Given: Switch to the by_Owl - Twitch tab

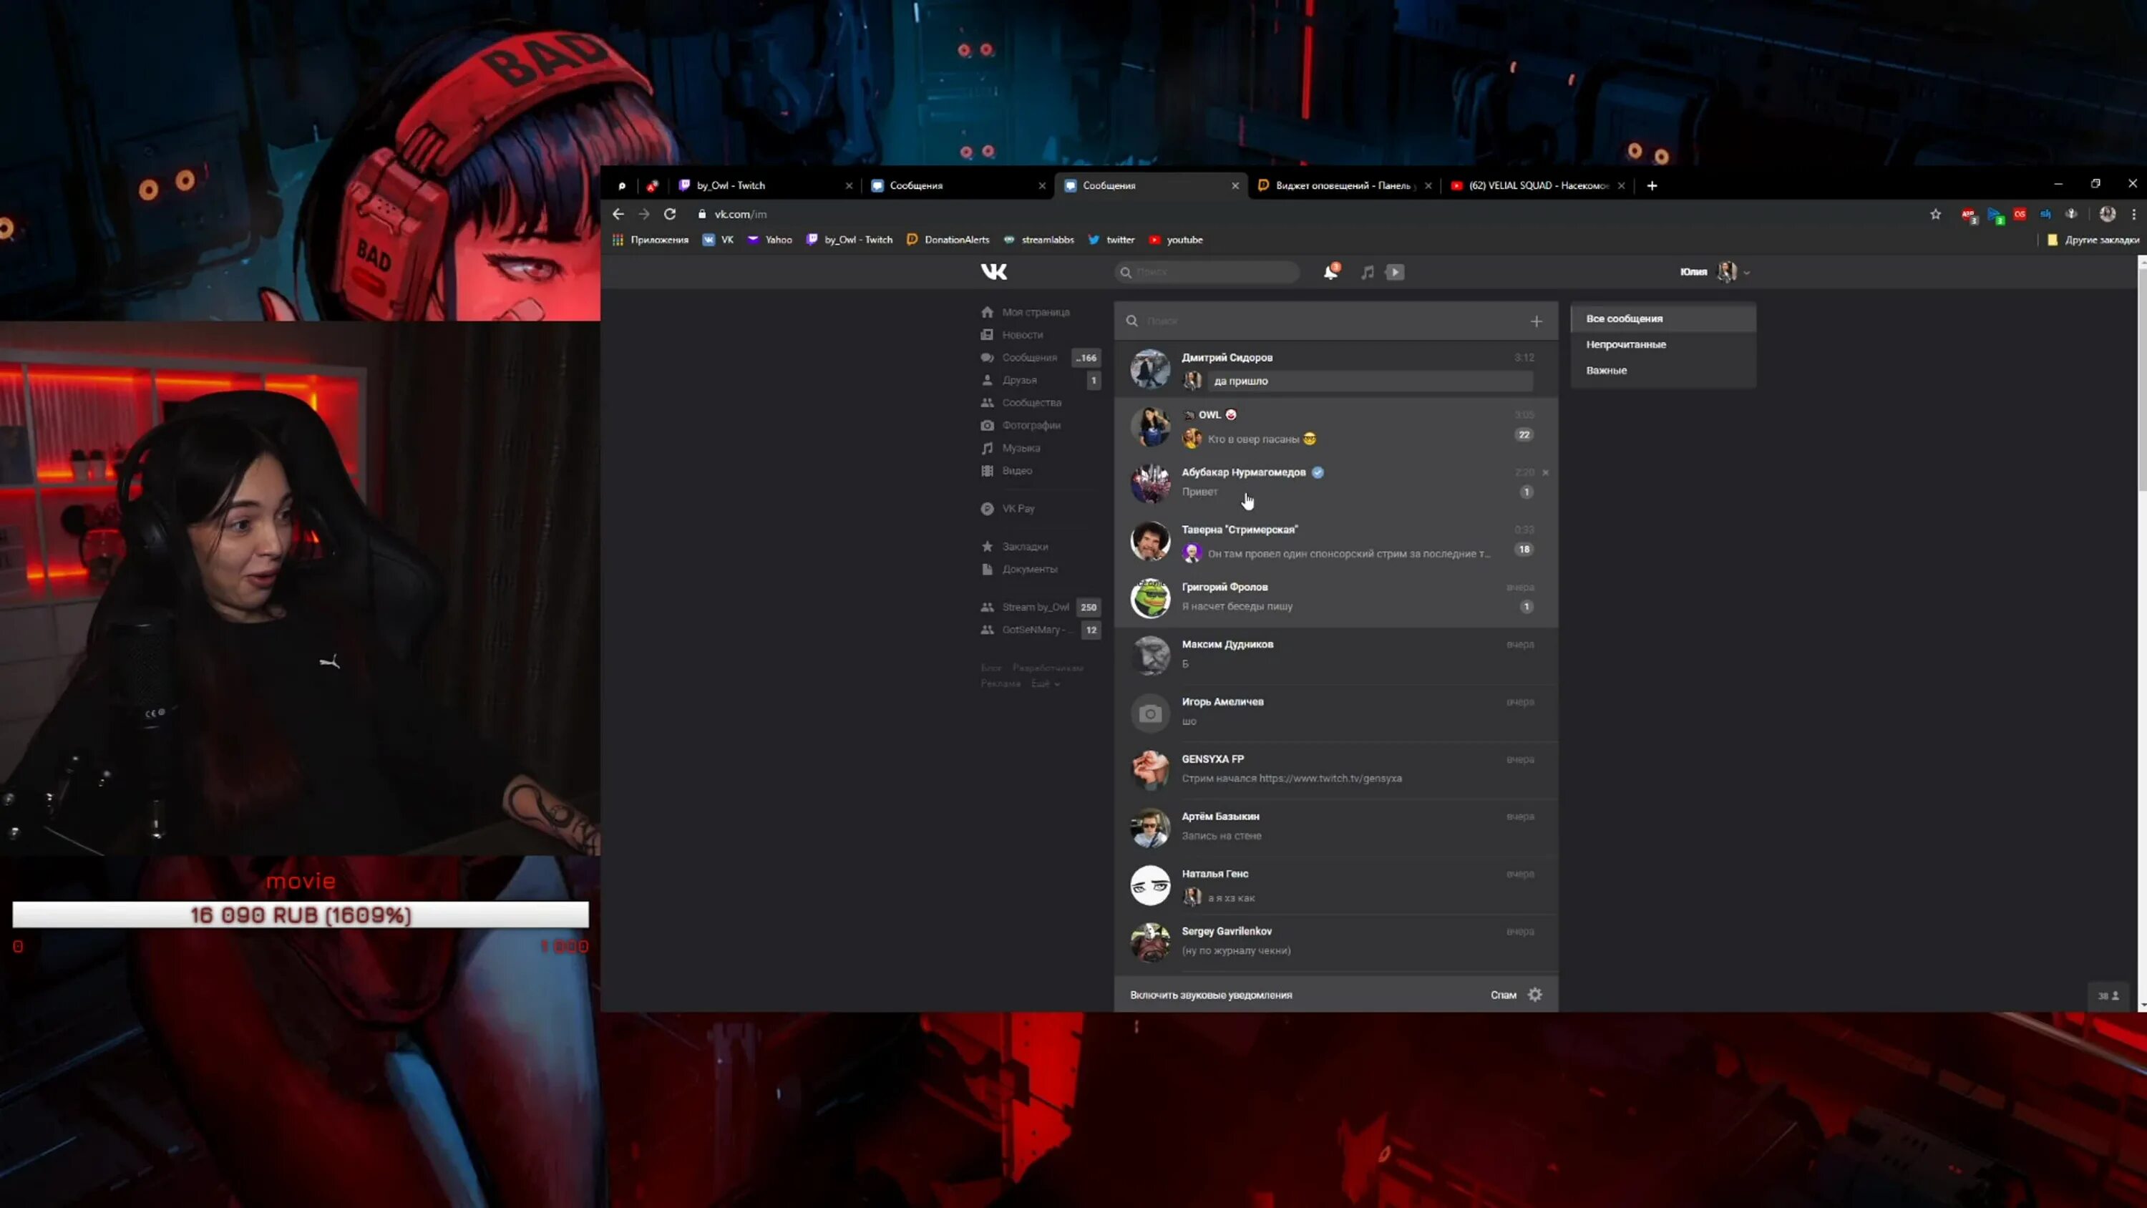Looking at the screenshot, I should pos(765,185).
